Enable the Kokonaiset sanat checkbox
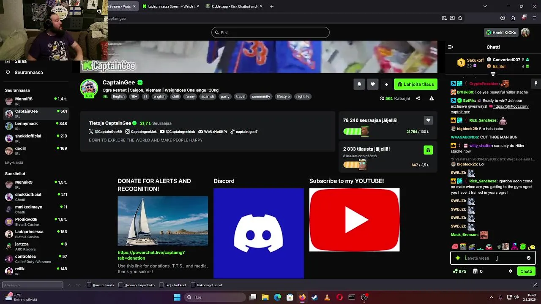Viewport: 541px width, 304px height. (x=193, y=285)
